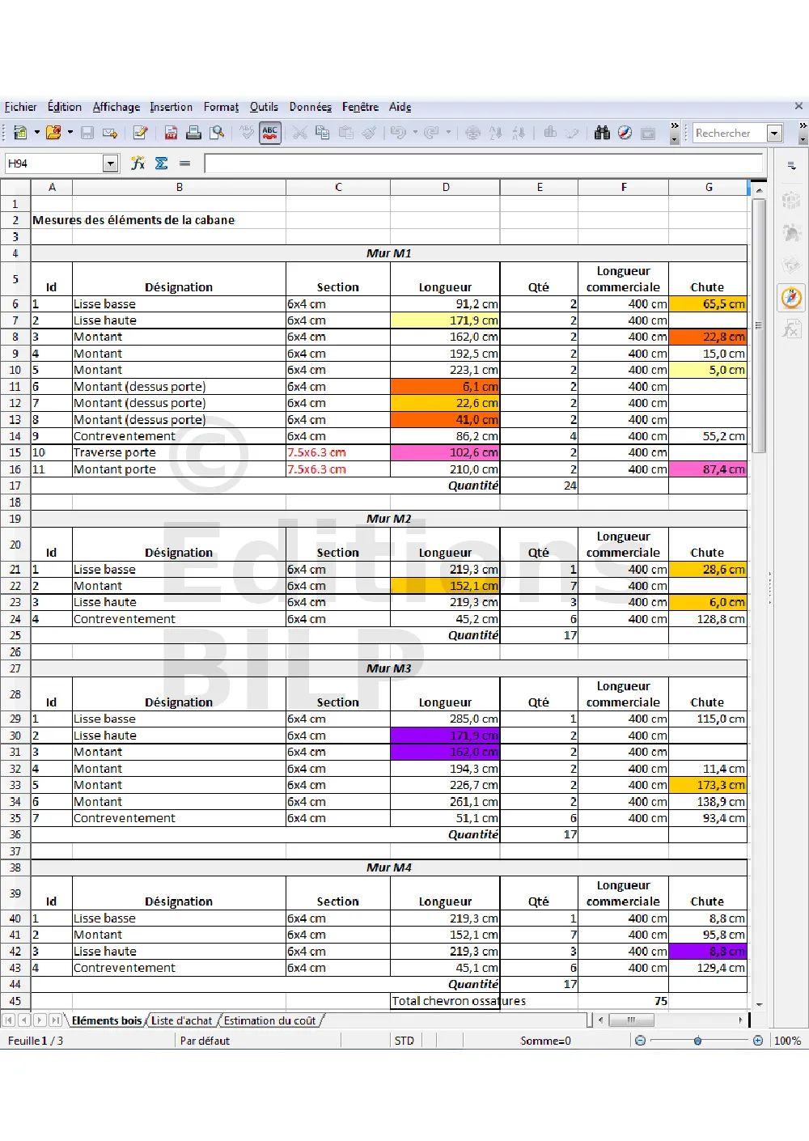Expand the Open document dropdown arrow
809x1141 pixels.
point(70,133)
